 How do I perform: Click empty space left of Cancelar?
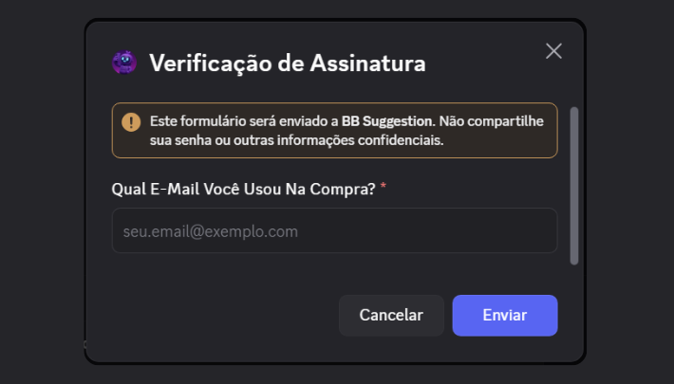223,316
